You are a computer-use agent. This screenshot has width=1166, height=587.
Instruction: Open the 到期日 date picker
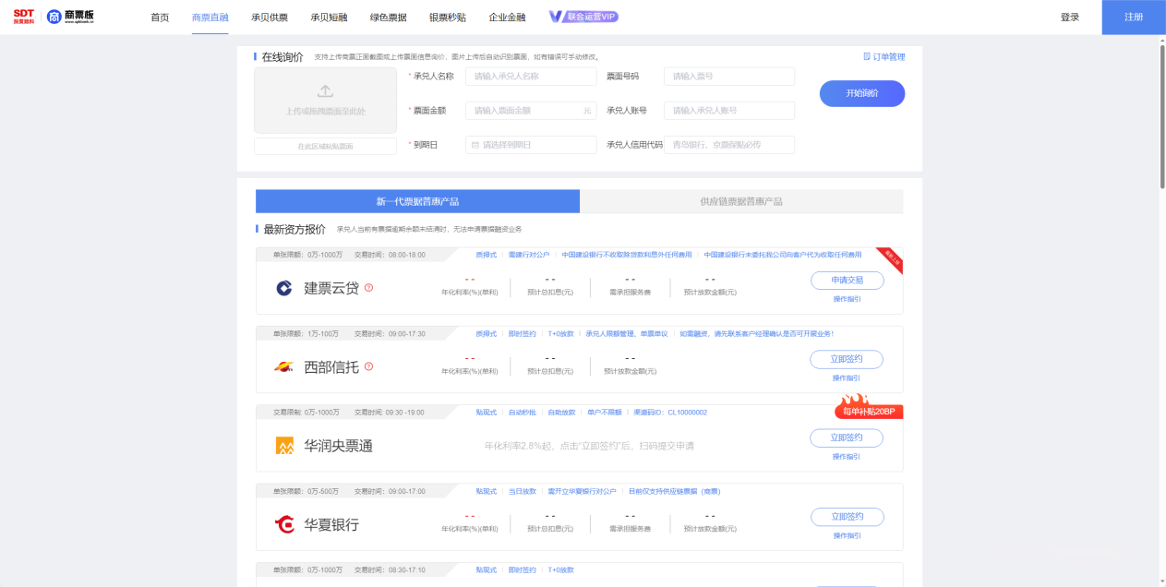[531, 145]
